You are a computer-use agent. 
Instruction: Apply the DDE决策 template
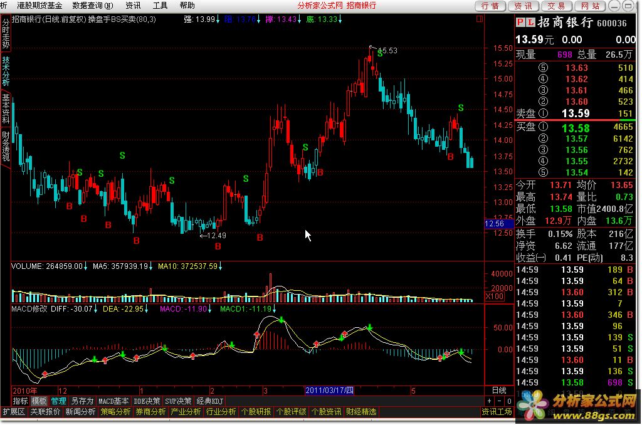pos(147,401)
